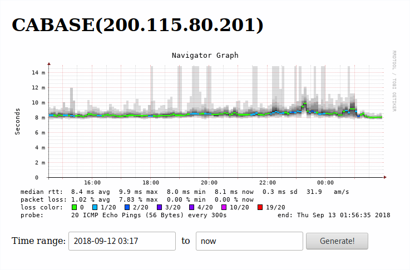Click the CABASE(200.115.80.201) page heading
Screen dimensions: 410x270
137,25
